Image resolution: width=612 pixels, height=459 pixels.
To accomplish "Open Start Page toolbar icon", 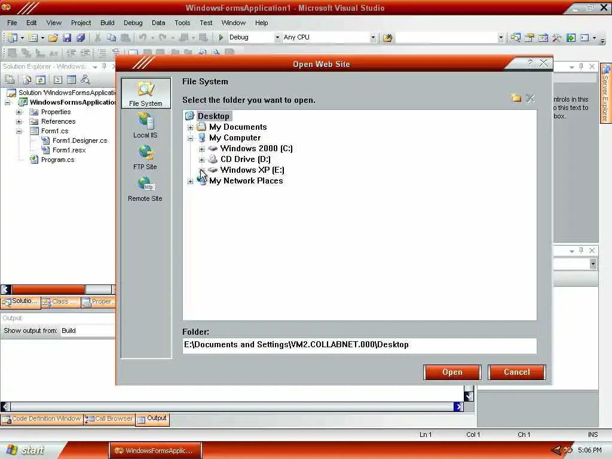I will click(x=571, y=38).
